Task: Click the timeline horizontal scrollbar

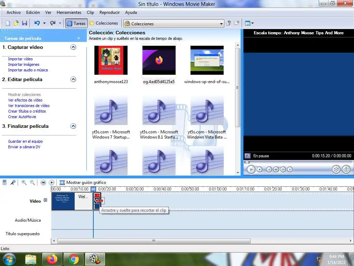Action: (154, 241)
